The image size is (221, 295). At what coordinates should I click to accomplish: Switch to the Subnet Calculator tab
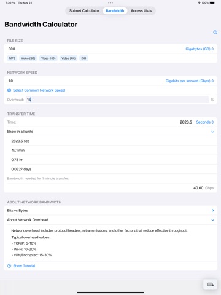click(x=84, y=11)
